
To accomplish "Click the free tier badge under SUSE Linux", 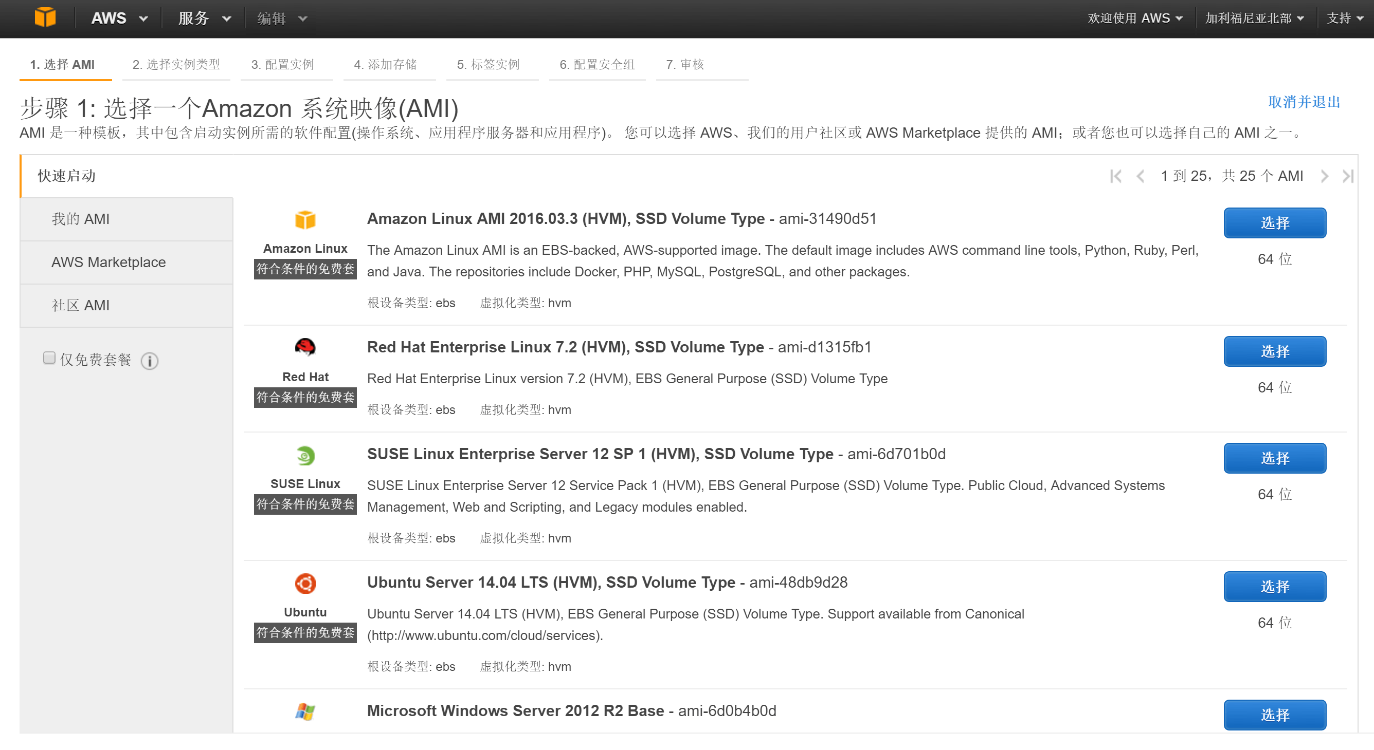I will coord(305,504).
